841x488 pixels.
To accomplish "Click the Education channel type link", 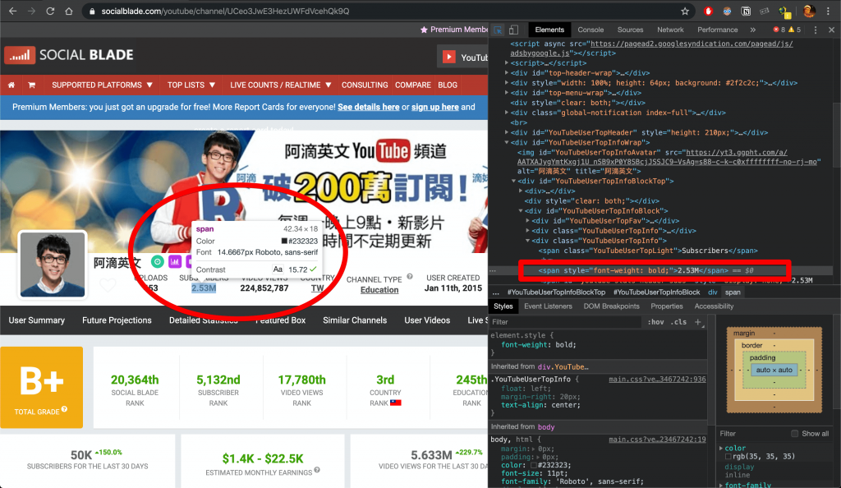I will [x=379, y=289].
